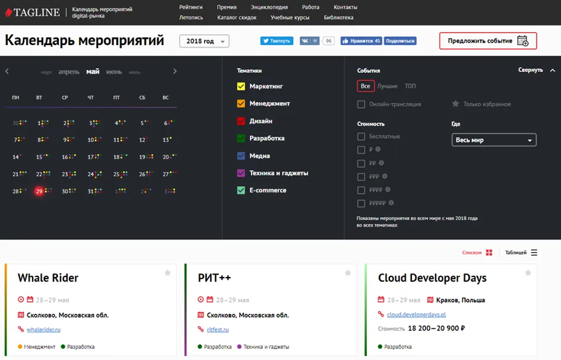Open the Энциклопедия menu item
The image size is (561, 360).
[269, 7]
